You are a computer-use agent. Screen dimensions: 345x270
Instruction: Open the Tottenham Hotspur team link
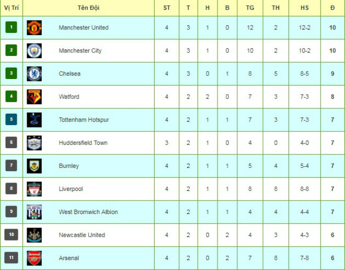coord(84,120)
